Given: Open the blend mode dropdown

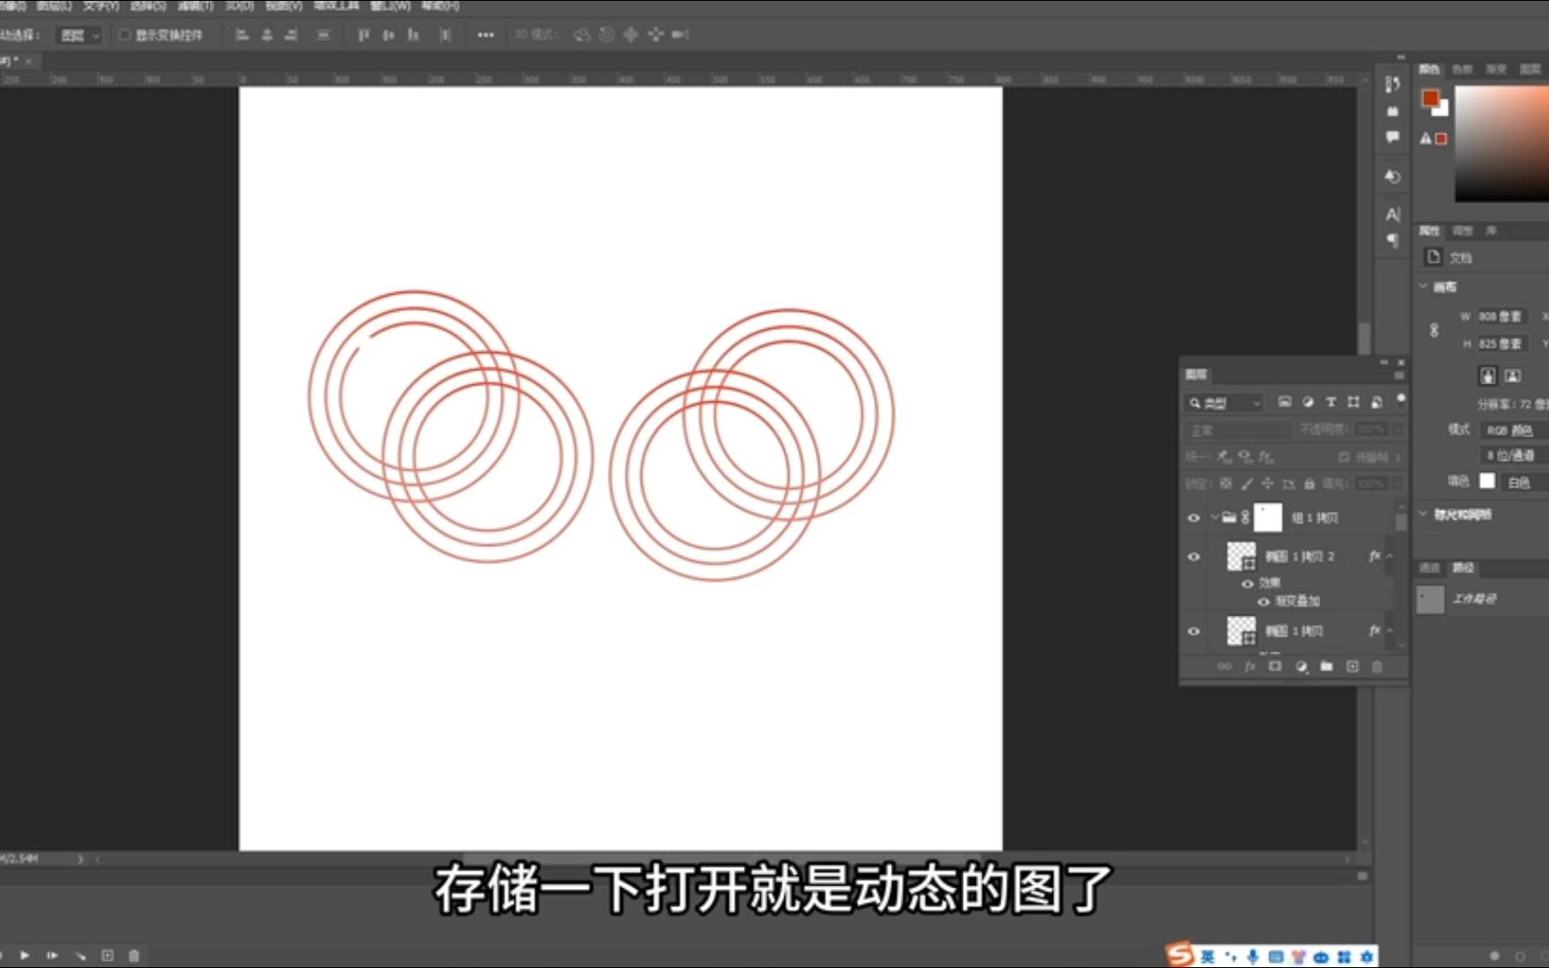Looking at the screenshot, I should [x=1237, y=429].
